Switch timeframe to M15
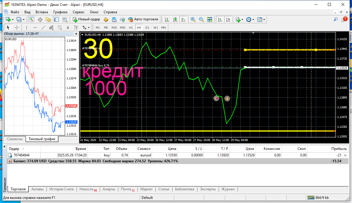This screenshot has width=352, height=203. 114,27
